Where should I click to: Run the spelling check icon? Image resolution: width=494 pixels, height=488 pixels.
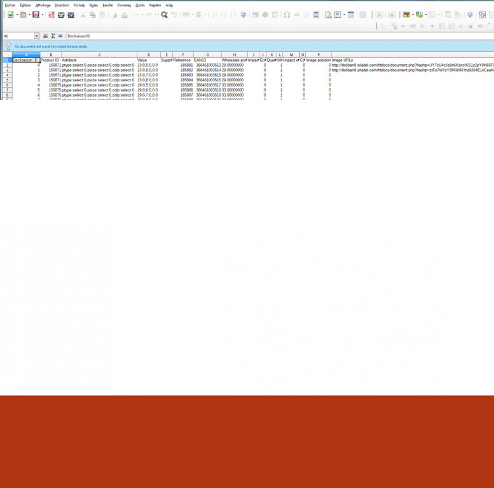pos(174,15)
